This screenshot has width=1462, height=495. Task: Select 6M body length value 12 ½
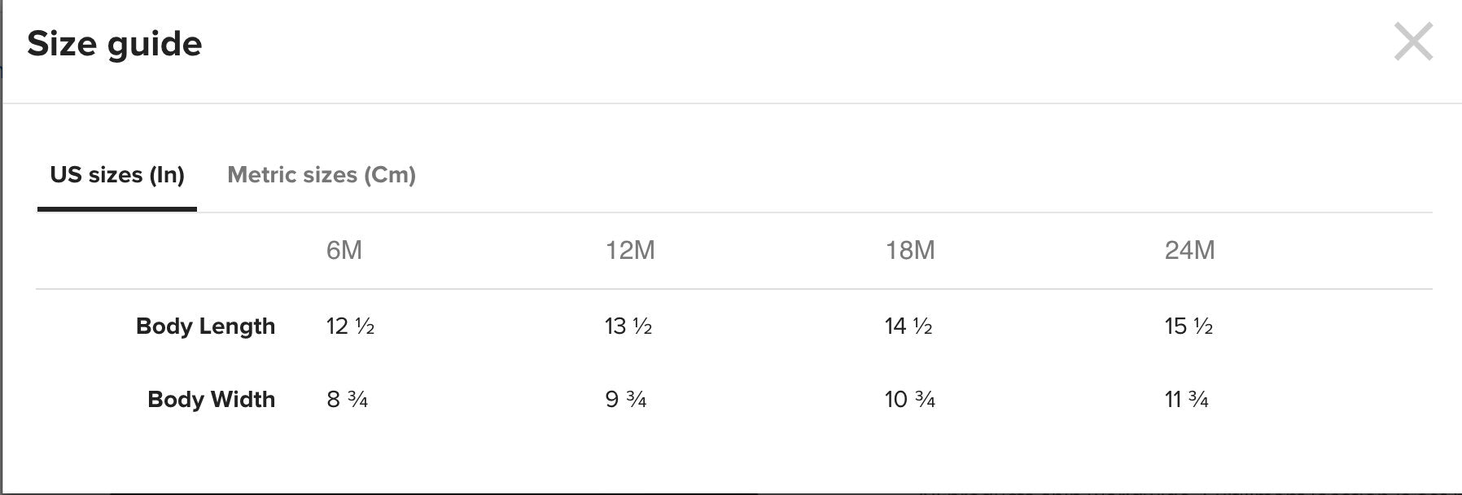click(350, 326)
